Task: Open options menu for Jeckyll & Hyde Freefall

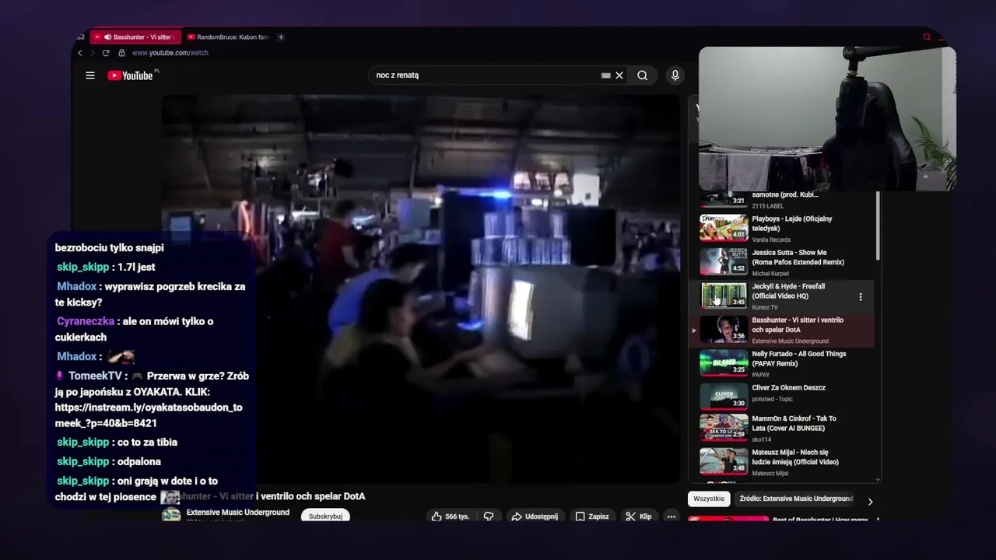Action: coord(861,296)
